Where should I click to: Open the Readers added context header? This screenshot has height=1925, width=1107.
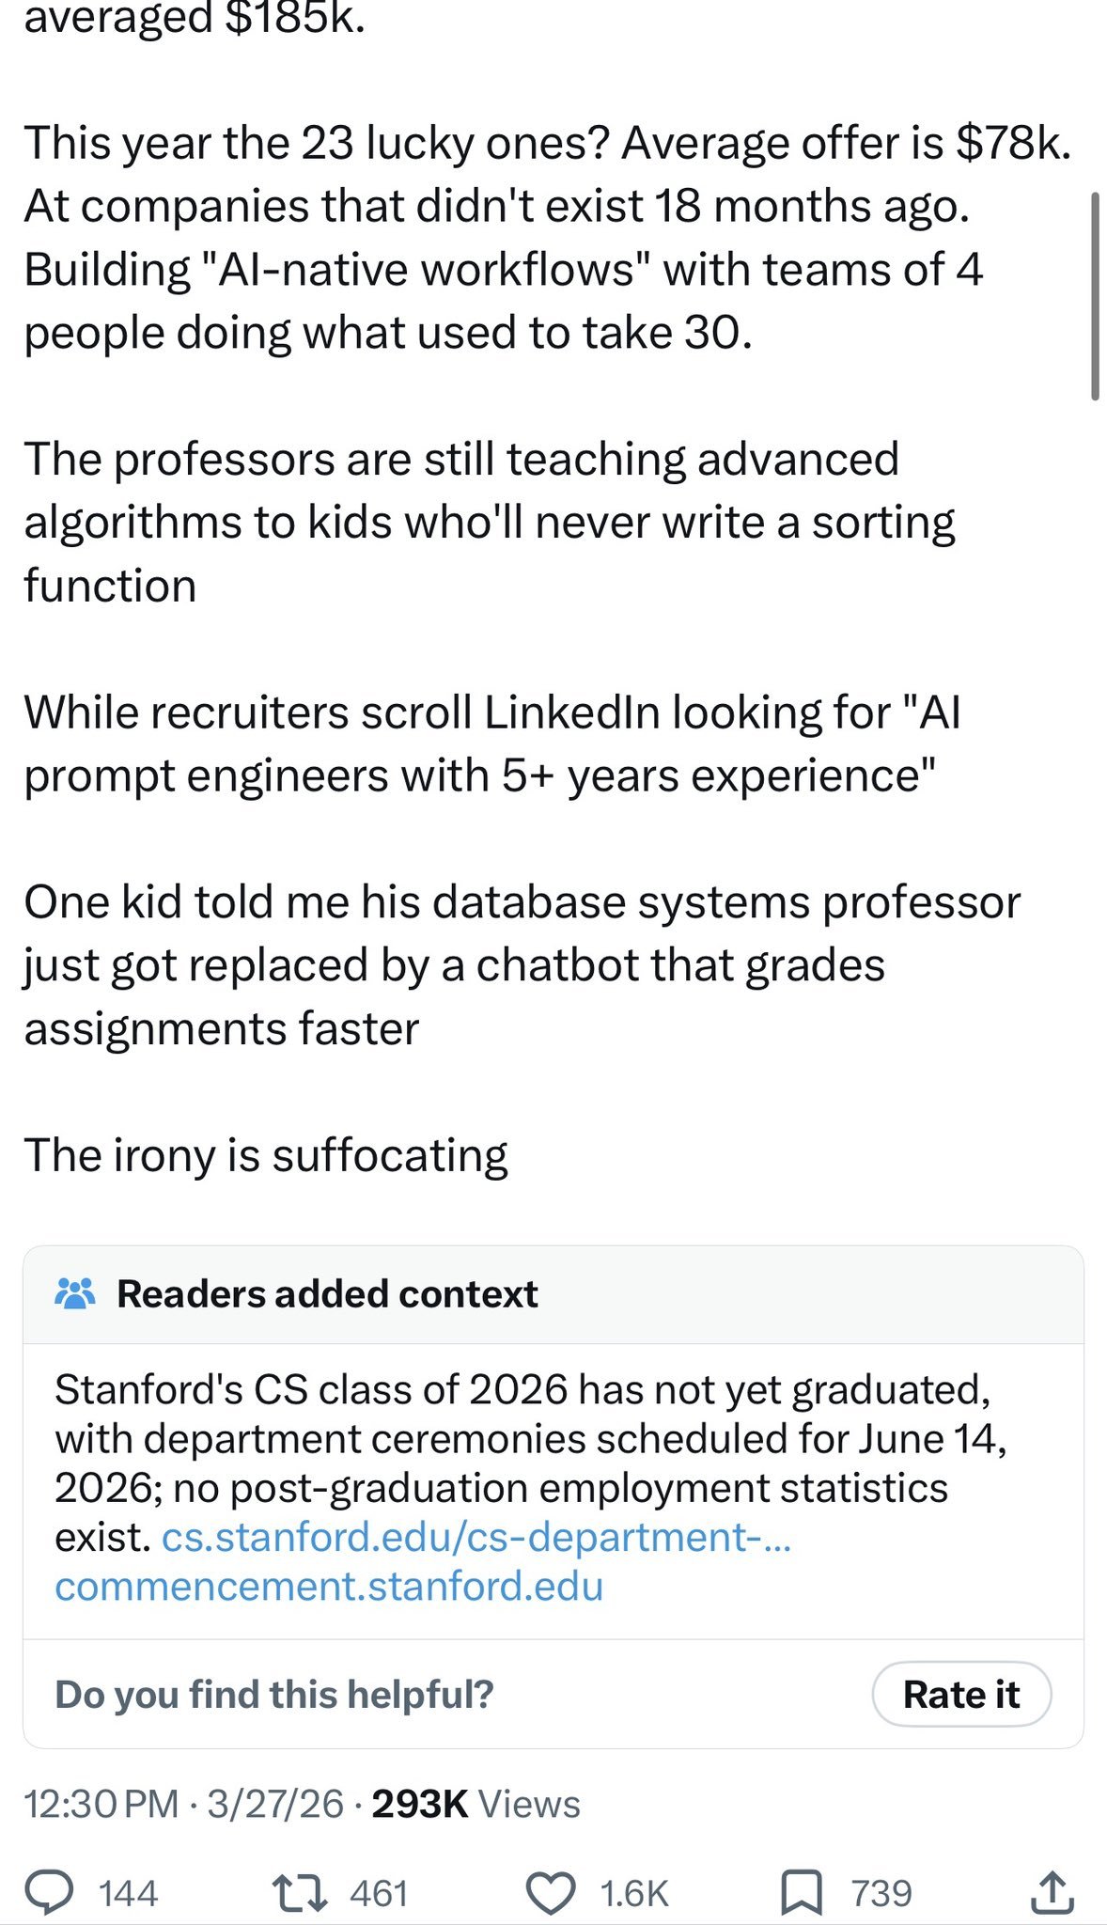[x=327, y=1293]
